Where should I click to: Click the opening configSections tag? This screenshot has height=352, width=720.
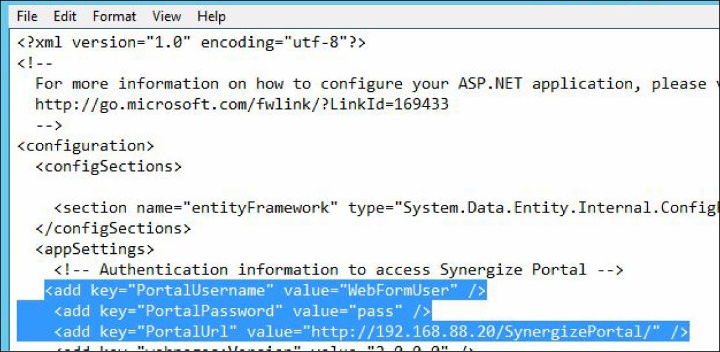109,167
